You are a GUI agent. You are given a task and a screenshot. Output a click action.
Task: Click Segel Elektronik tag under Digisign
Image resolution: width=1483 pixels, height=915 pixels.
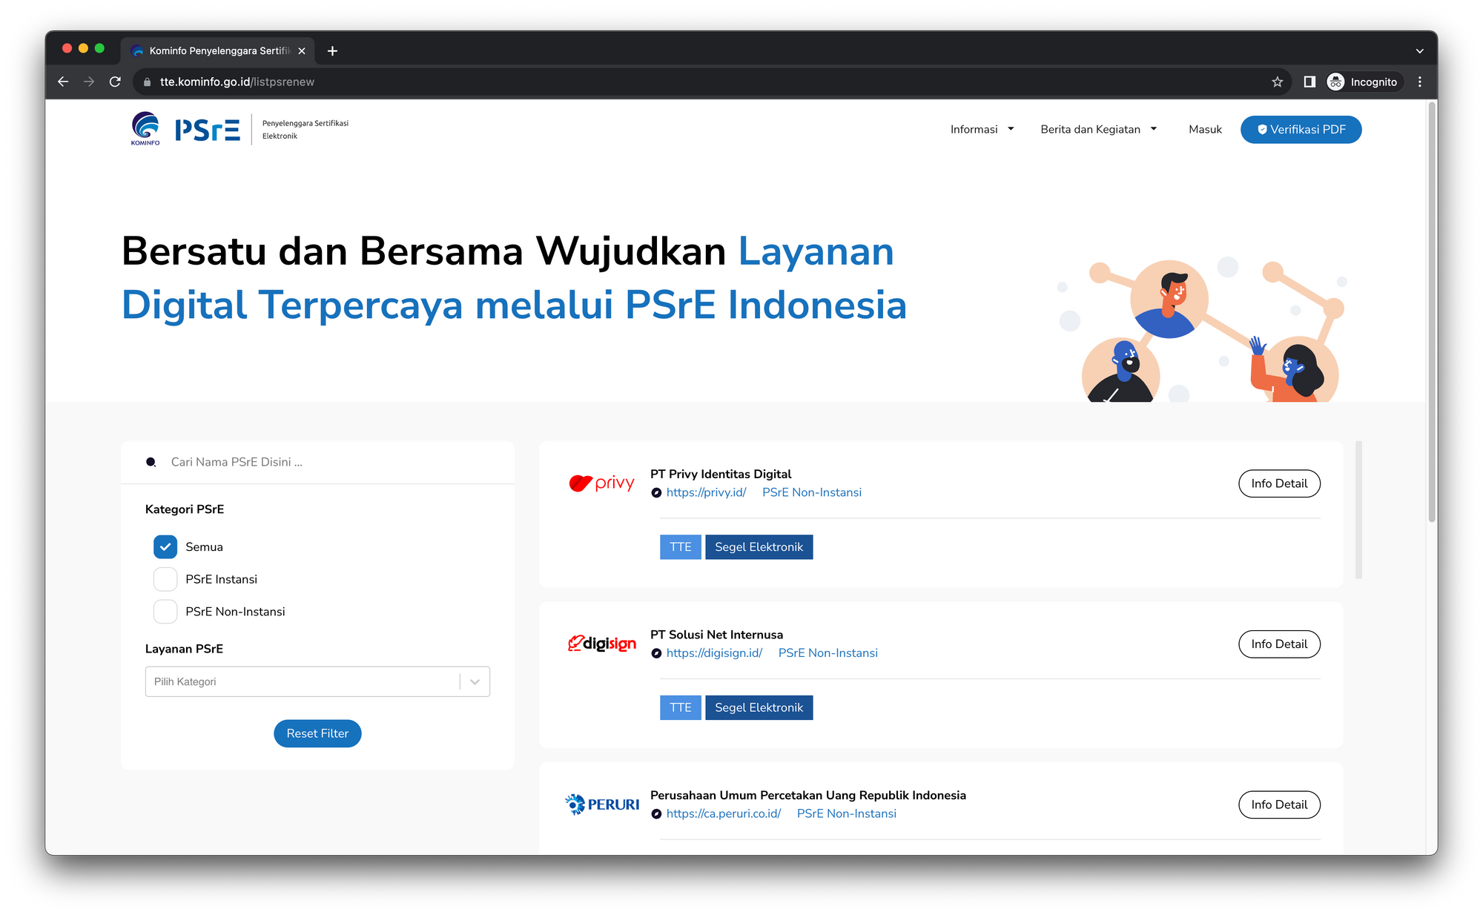(x=759, y=707)
